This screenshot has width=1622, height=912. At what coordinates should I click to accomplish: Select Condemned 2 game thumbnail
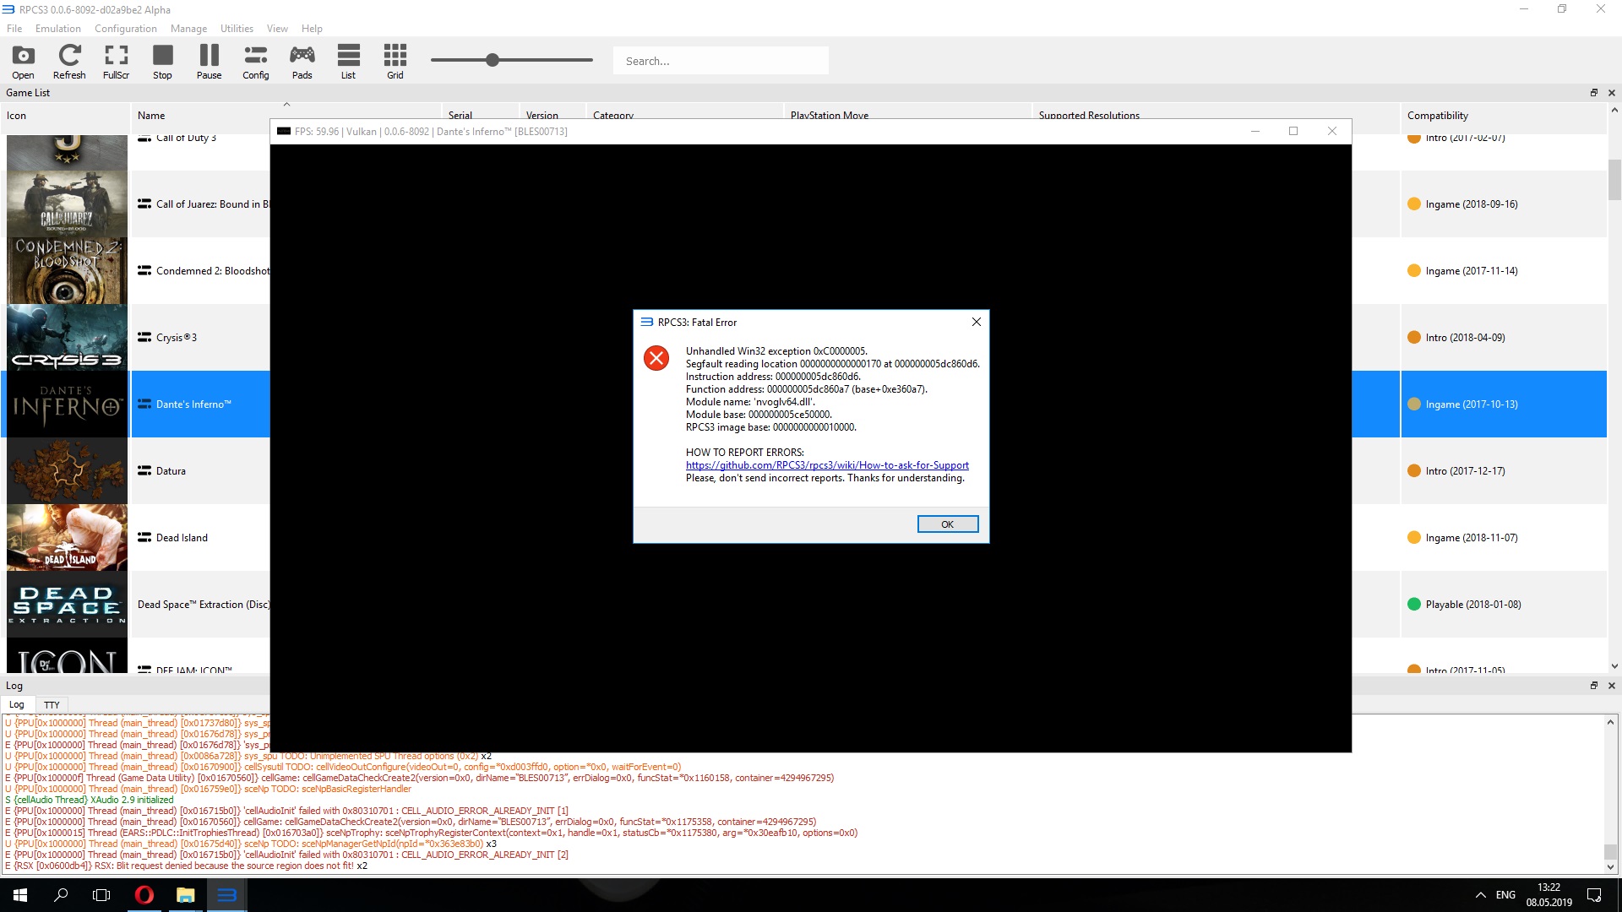(67, 270)
